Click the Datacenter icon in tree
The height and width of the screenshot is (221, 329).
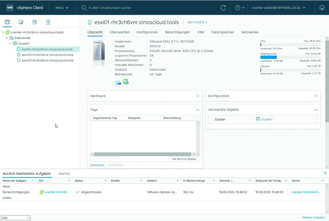click(11, 38)
